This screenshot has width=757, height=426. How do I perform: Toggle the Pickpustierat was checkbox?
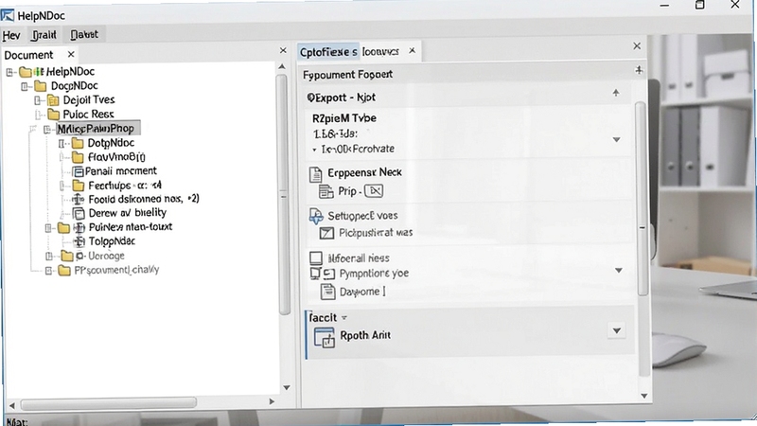(326, 233)
